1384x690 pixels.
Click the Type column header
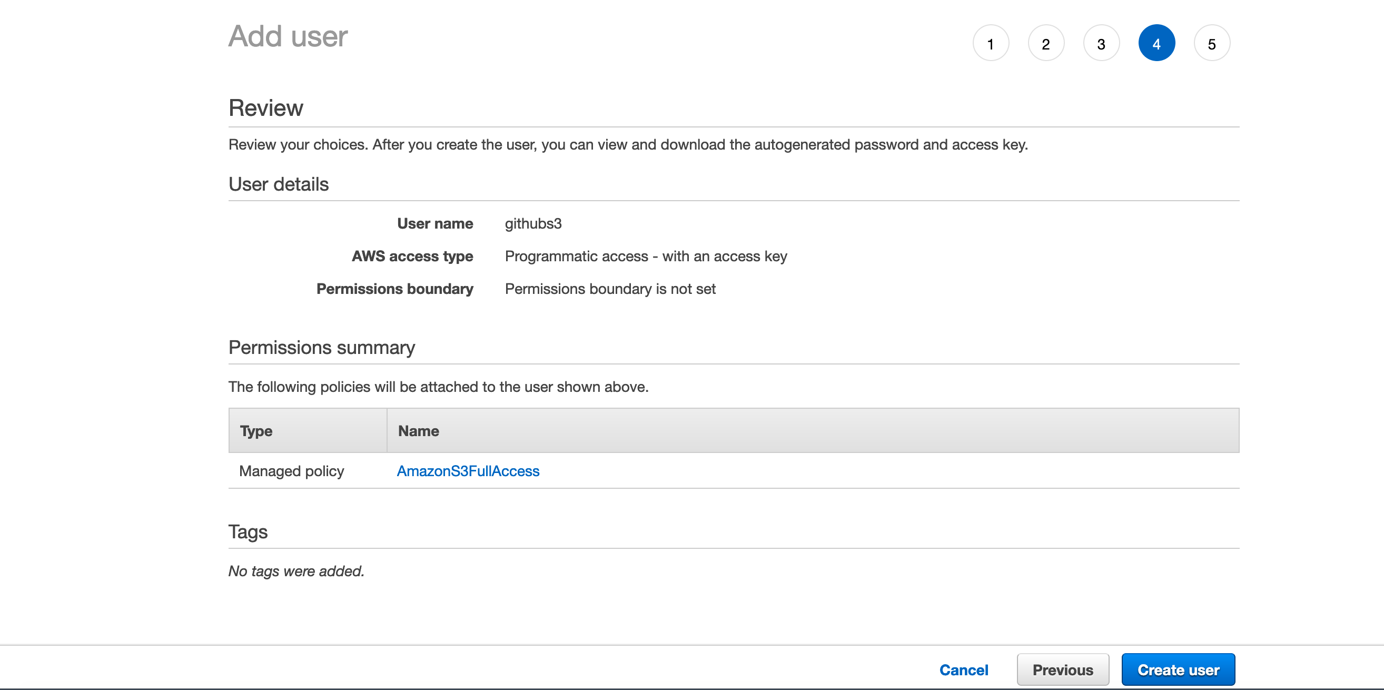pos(256,431)
